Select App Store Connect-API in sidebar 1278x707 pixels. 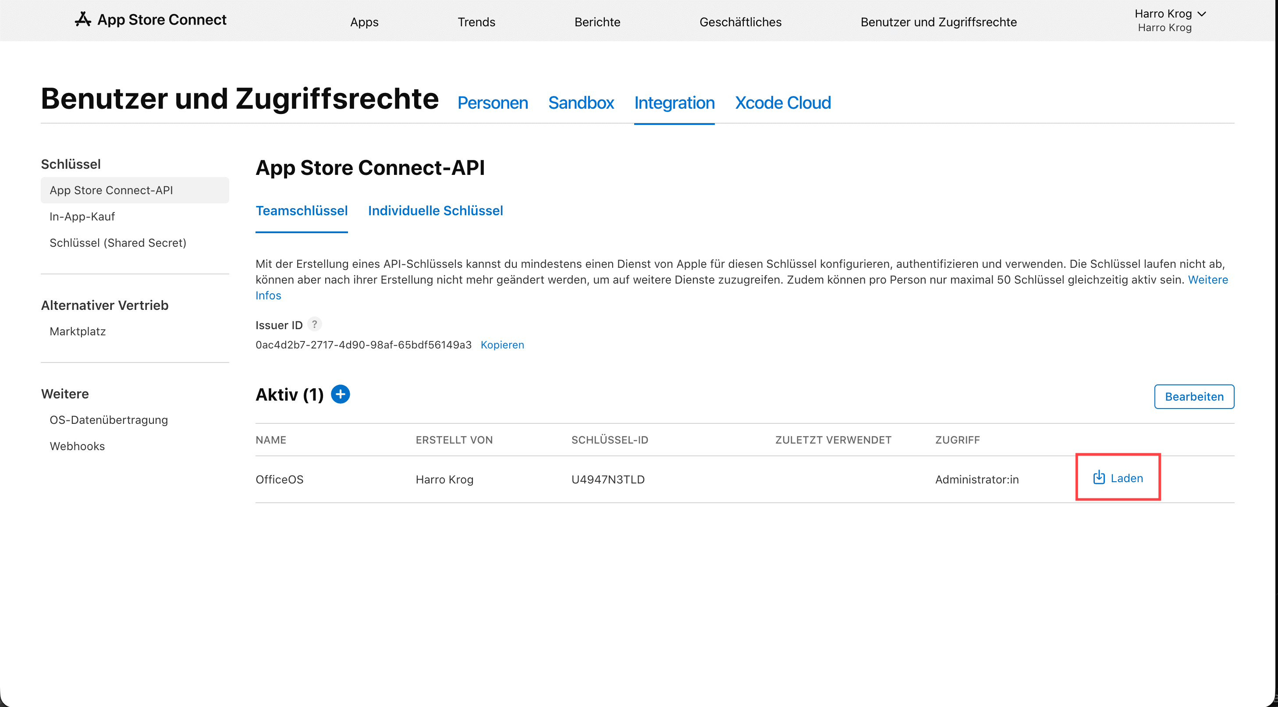click(135, 190)
